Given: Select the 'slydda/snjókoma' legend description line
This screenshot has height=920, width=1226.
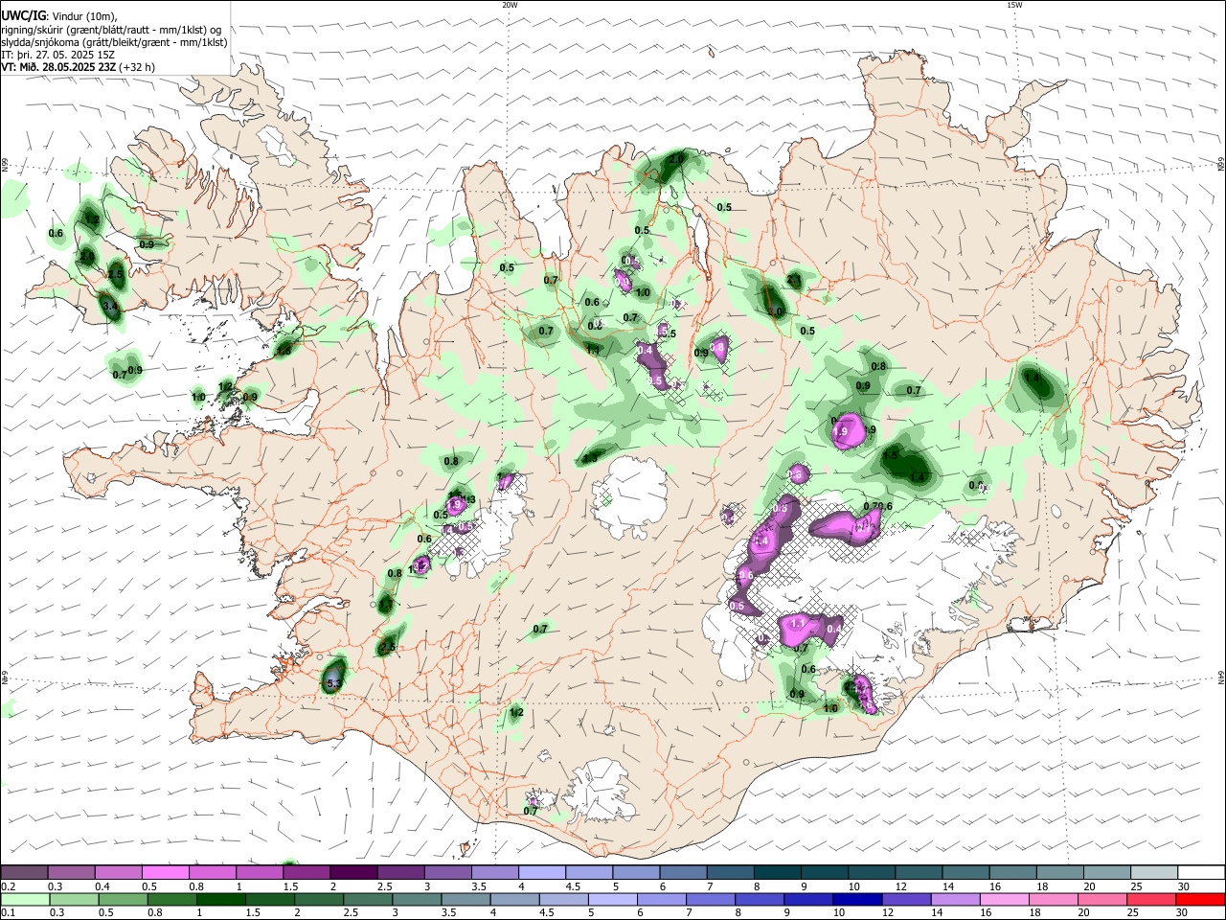Looking at the screenshot, I should [x=114, y=42].
